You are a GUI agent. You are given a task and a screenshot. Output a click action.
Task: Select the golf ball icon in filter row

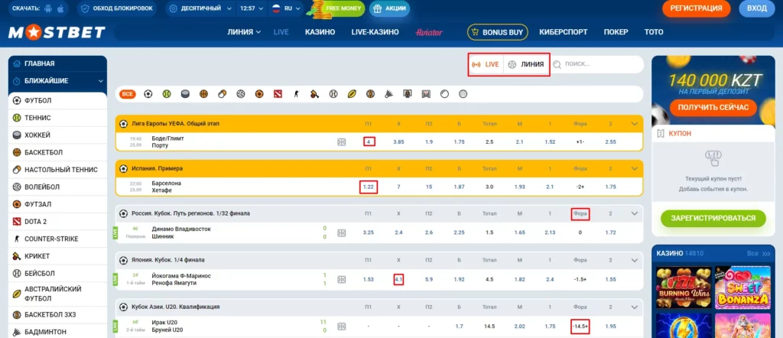[463, 94]
